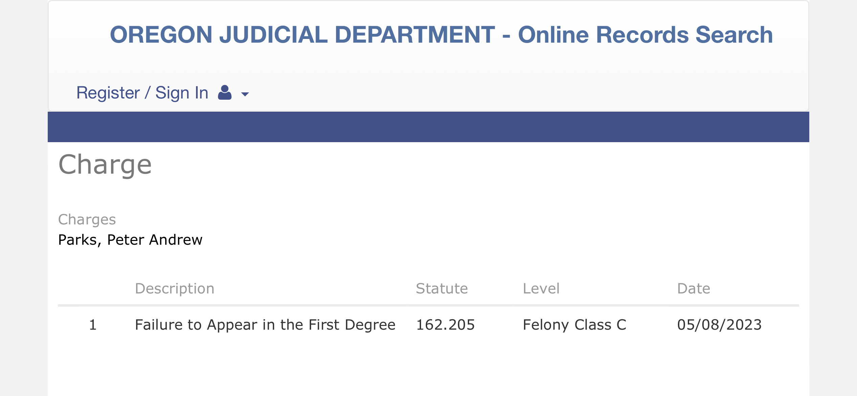Click statute number 162.205
857x396 pixels.
pyautogui.click(x=445, y=325)
